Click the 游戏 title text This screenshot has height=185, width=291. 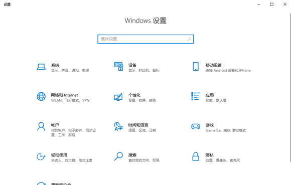[210, 125]
